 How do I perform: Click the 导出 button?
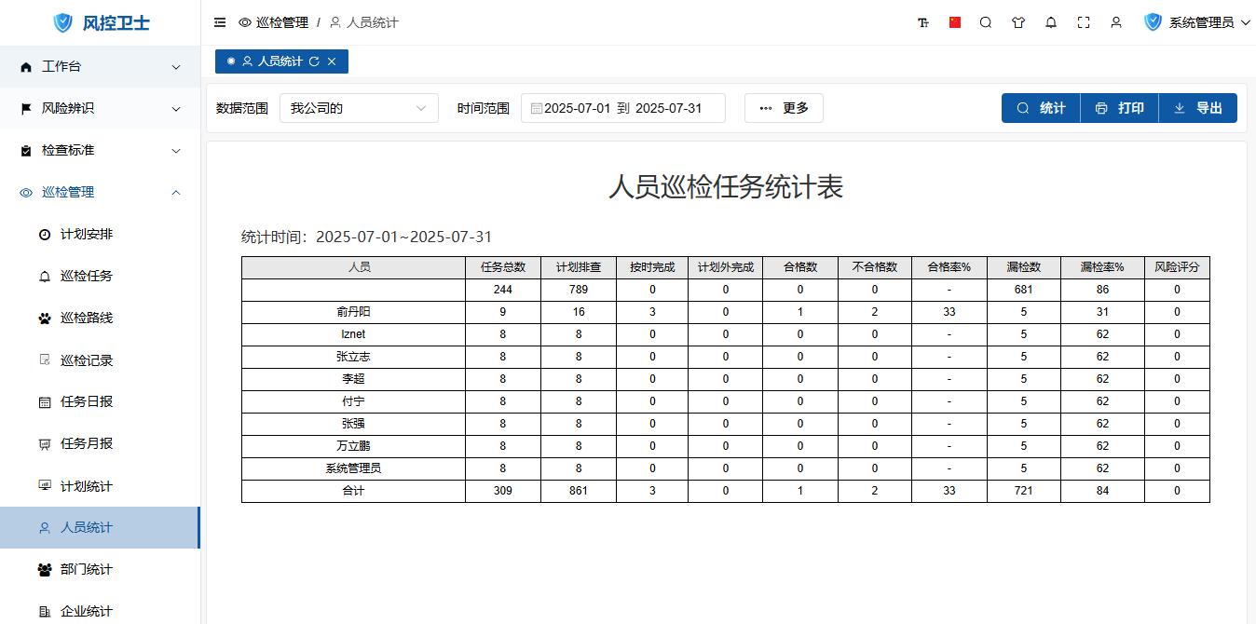(1198, 108)
